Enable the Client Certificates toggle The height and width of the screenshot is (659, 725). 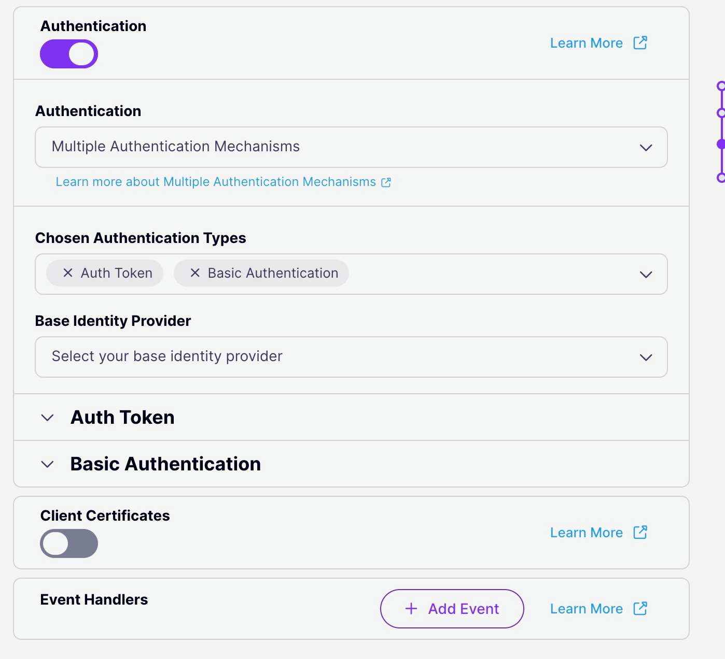click(x=68, y=543)
